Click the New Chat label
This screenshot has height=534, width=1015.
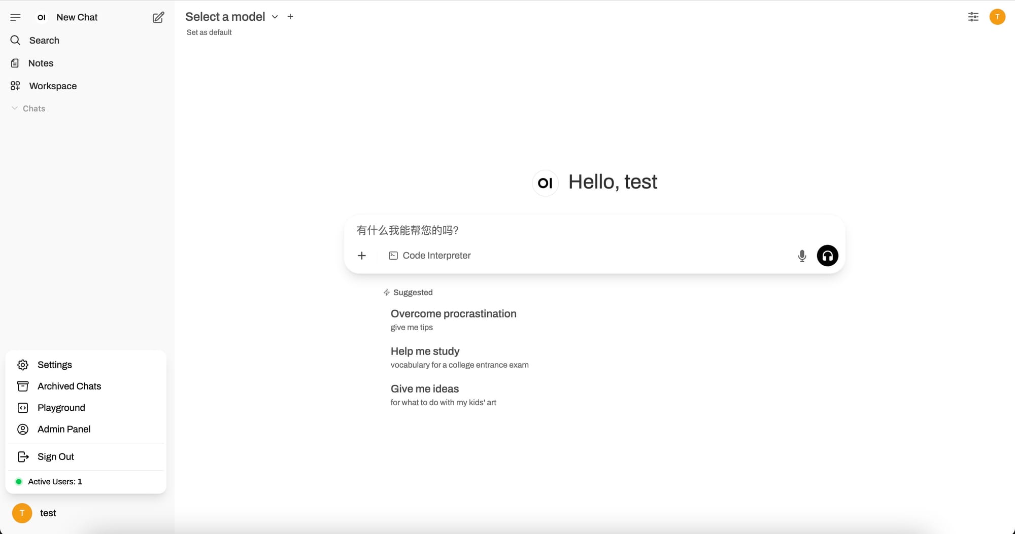click(77, 17)
